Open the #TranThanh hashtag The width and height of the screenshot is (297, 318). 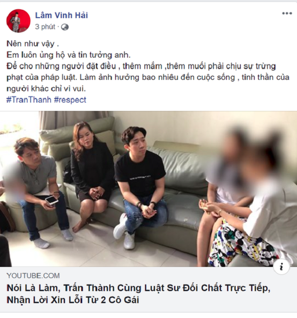[x=29, y=100]
